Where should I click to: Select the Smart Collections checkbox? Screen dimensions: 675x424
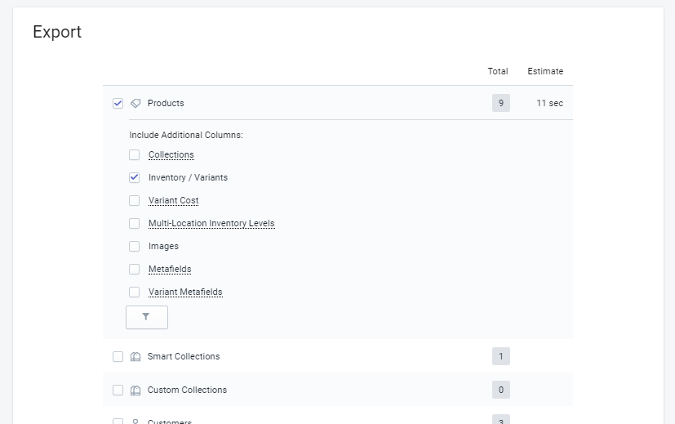pyautogui.click(x=118, y=357)
